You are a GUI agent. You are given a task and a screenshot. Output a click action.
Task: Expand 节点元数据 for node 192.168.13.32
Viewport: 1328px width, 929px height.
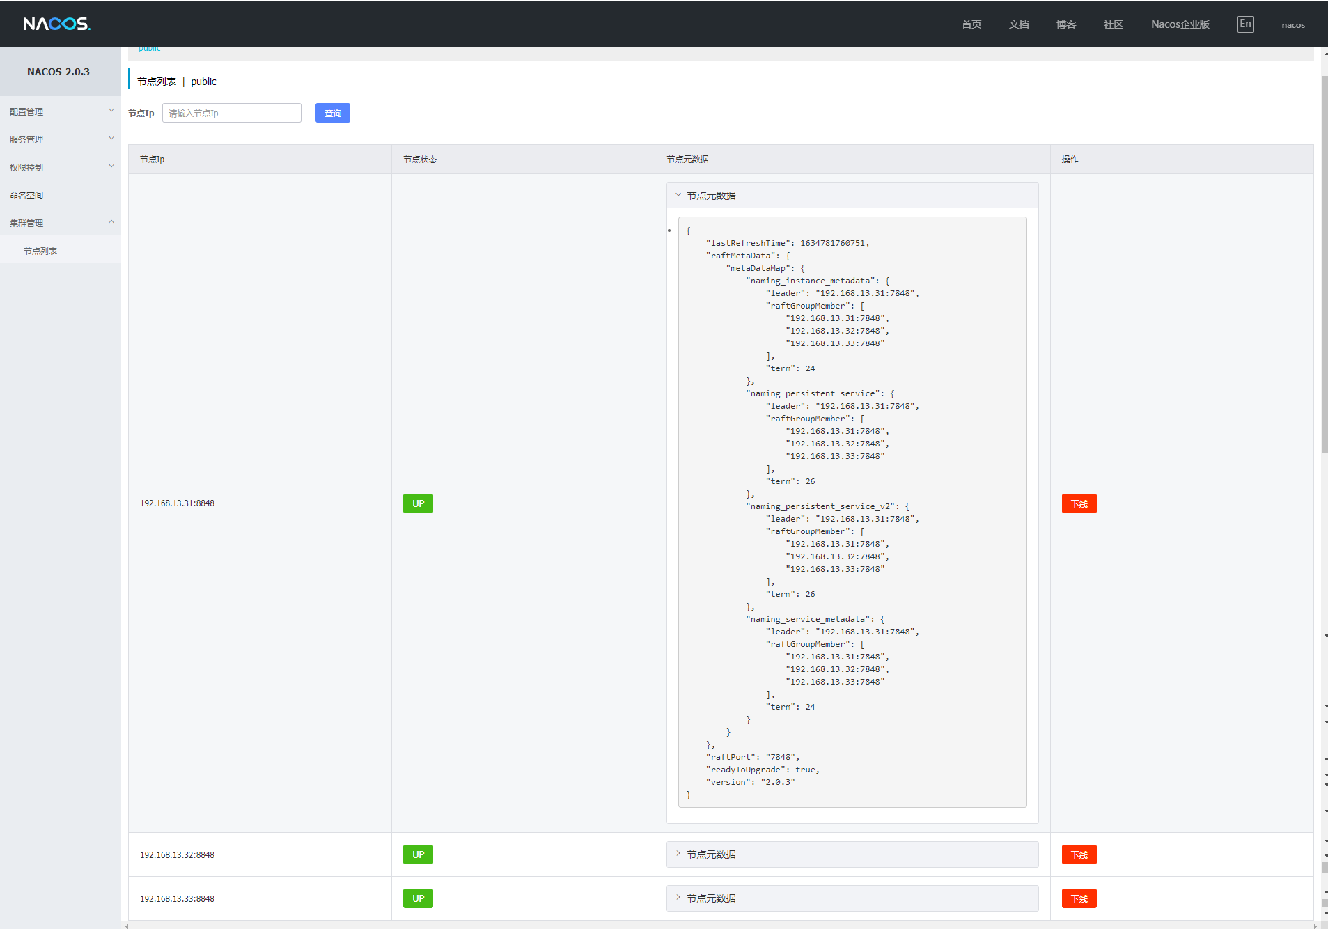click(852, 854)
